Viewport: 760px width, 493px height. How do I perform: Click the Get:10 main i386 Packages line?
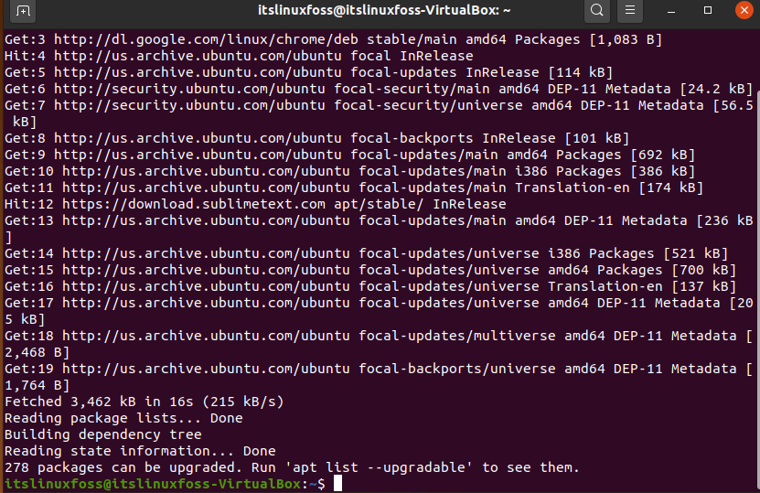pos(350,172)
